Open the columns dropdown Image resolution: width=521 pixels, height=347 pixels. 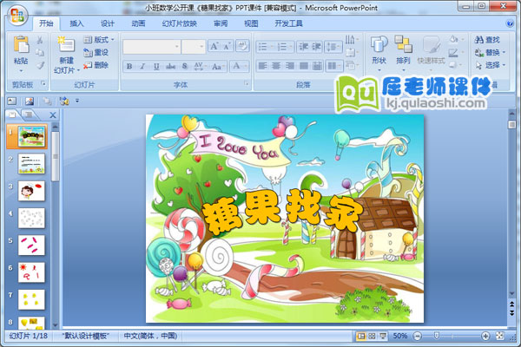(334, 66)
